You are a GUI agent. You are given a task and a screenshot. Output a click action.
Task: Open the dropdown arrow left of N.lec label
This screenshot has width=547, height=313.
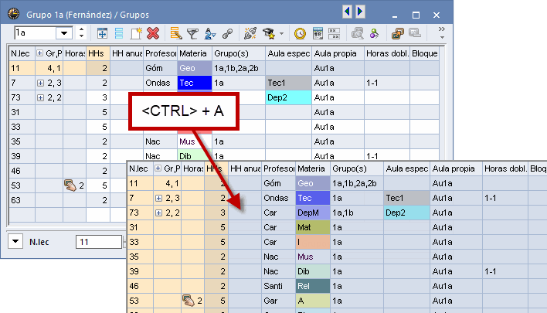coord(15,241)
